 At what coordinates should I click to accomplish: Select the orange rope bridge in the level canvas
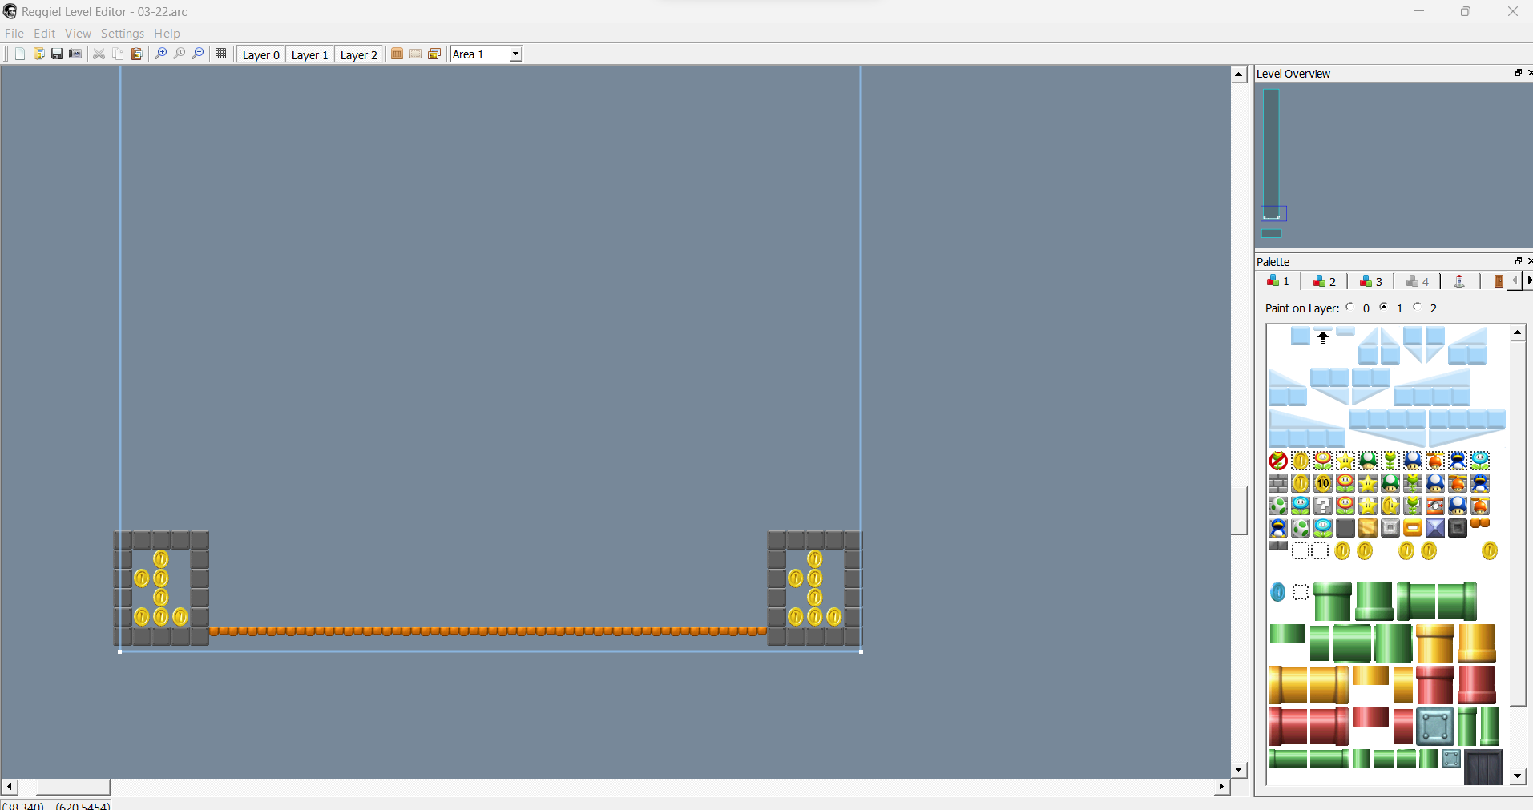coord(488,631)
